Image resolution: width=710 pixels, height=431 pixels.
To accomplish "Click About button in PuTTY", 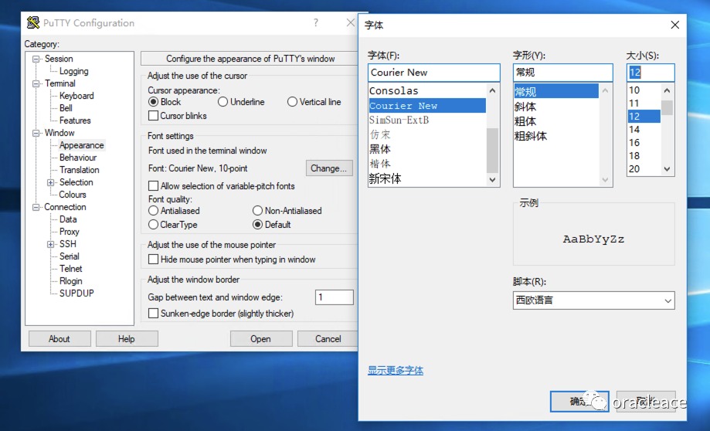I will 59,338.
